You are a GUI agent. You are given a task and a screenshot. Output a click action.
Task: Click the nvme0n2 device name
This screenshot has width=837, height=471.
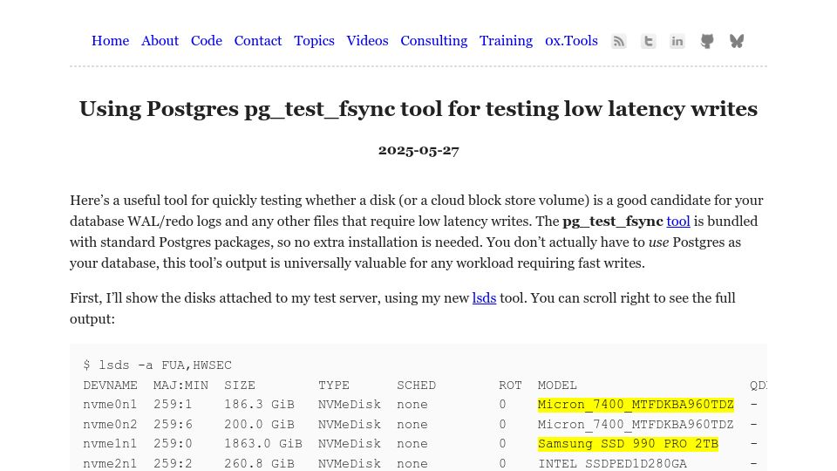click(110, 425)
